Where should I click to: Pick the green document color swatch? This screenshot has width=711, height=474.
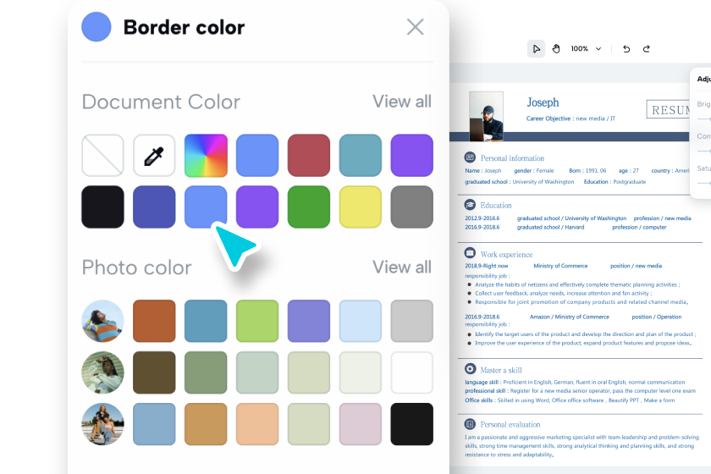(309, 207)
